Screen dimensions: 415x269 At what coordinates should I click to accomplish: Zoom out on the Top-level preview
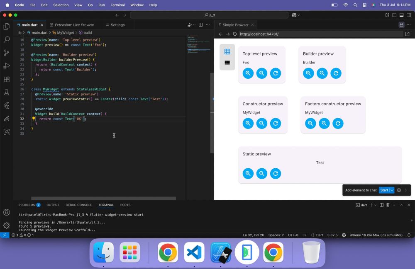coord(262,73)
